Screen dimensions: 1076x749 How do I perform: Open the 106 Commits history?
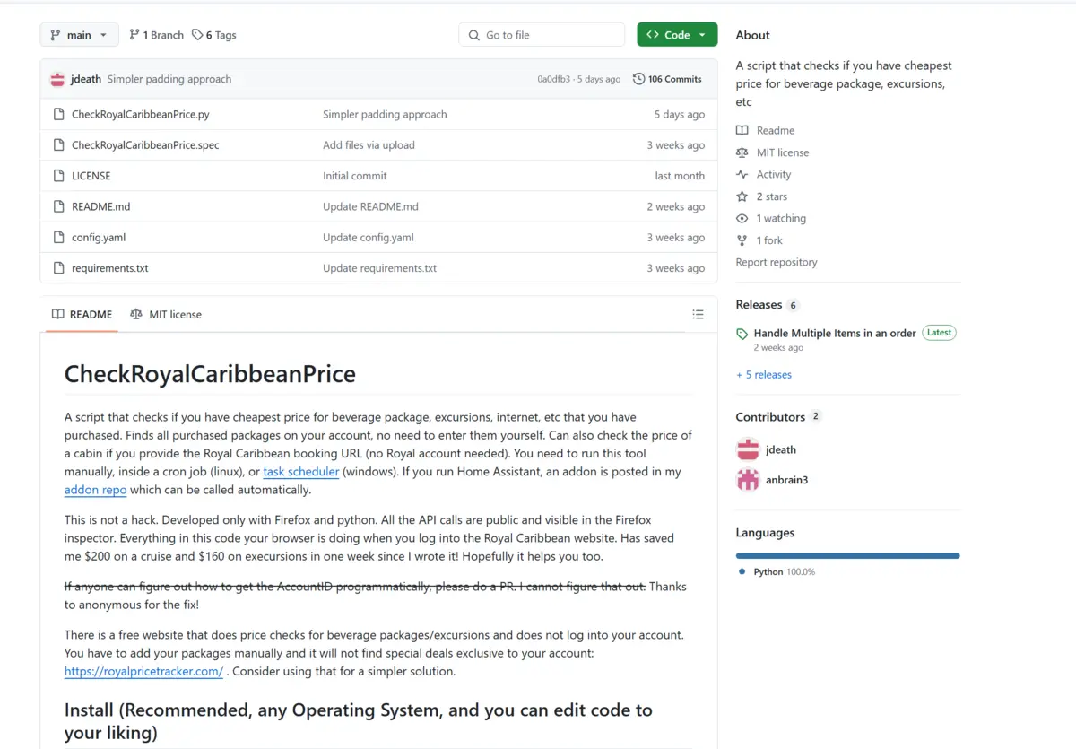coord(667,79)
